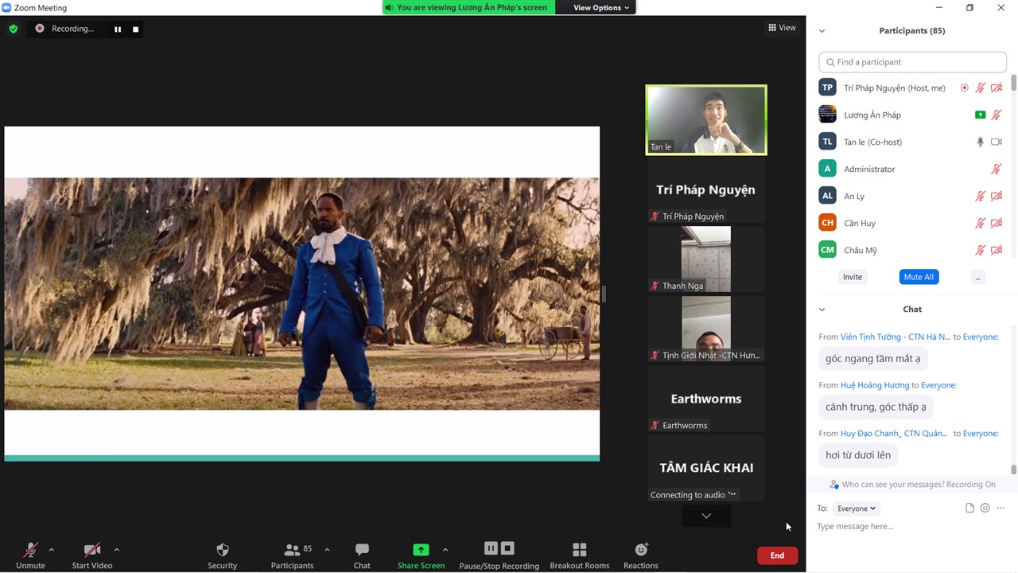Click muted mic icon for Cần Huy
This screenshot has height=573, width=1018.
point(981,223)
